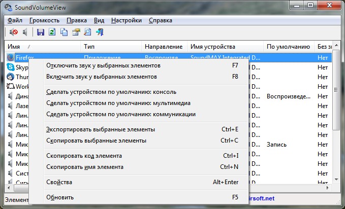The width and height of the screenshot is (345, 209).
Task: Click the Mute toolbar icon
Action: pyautogui.click(x=14, y=32)
